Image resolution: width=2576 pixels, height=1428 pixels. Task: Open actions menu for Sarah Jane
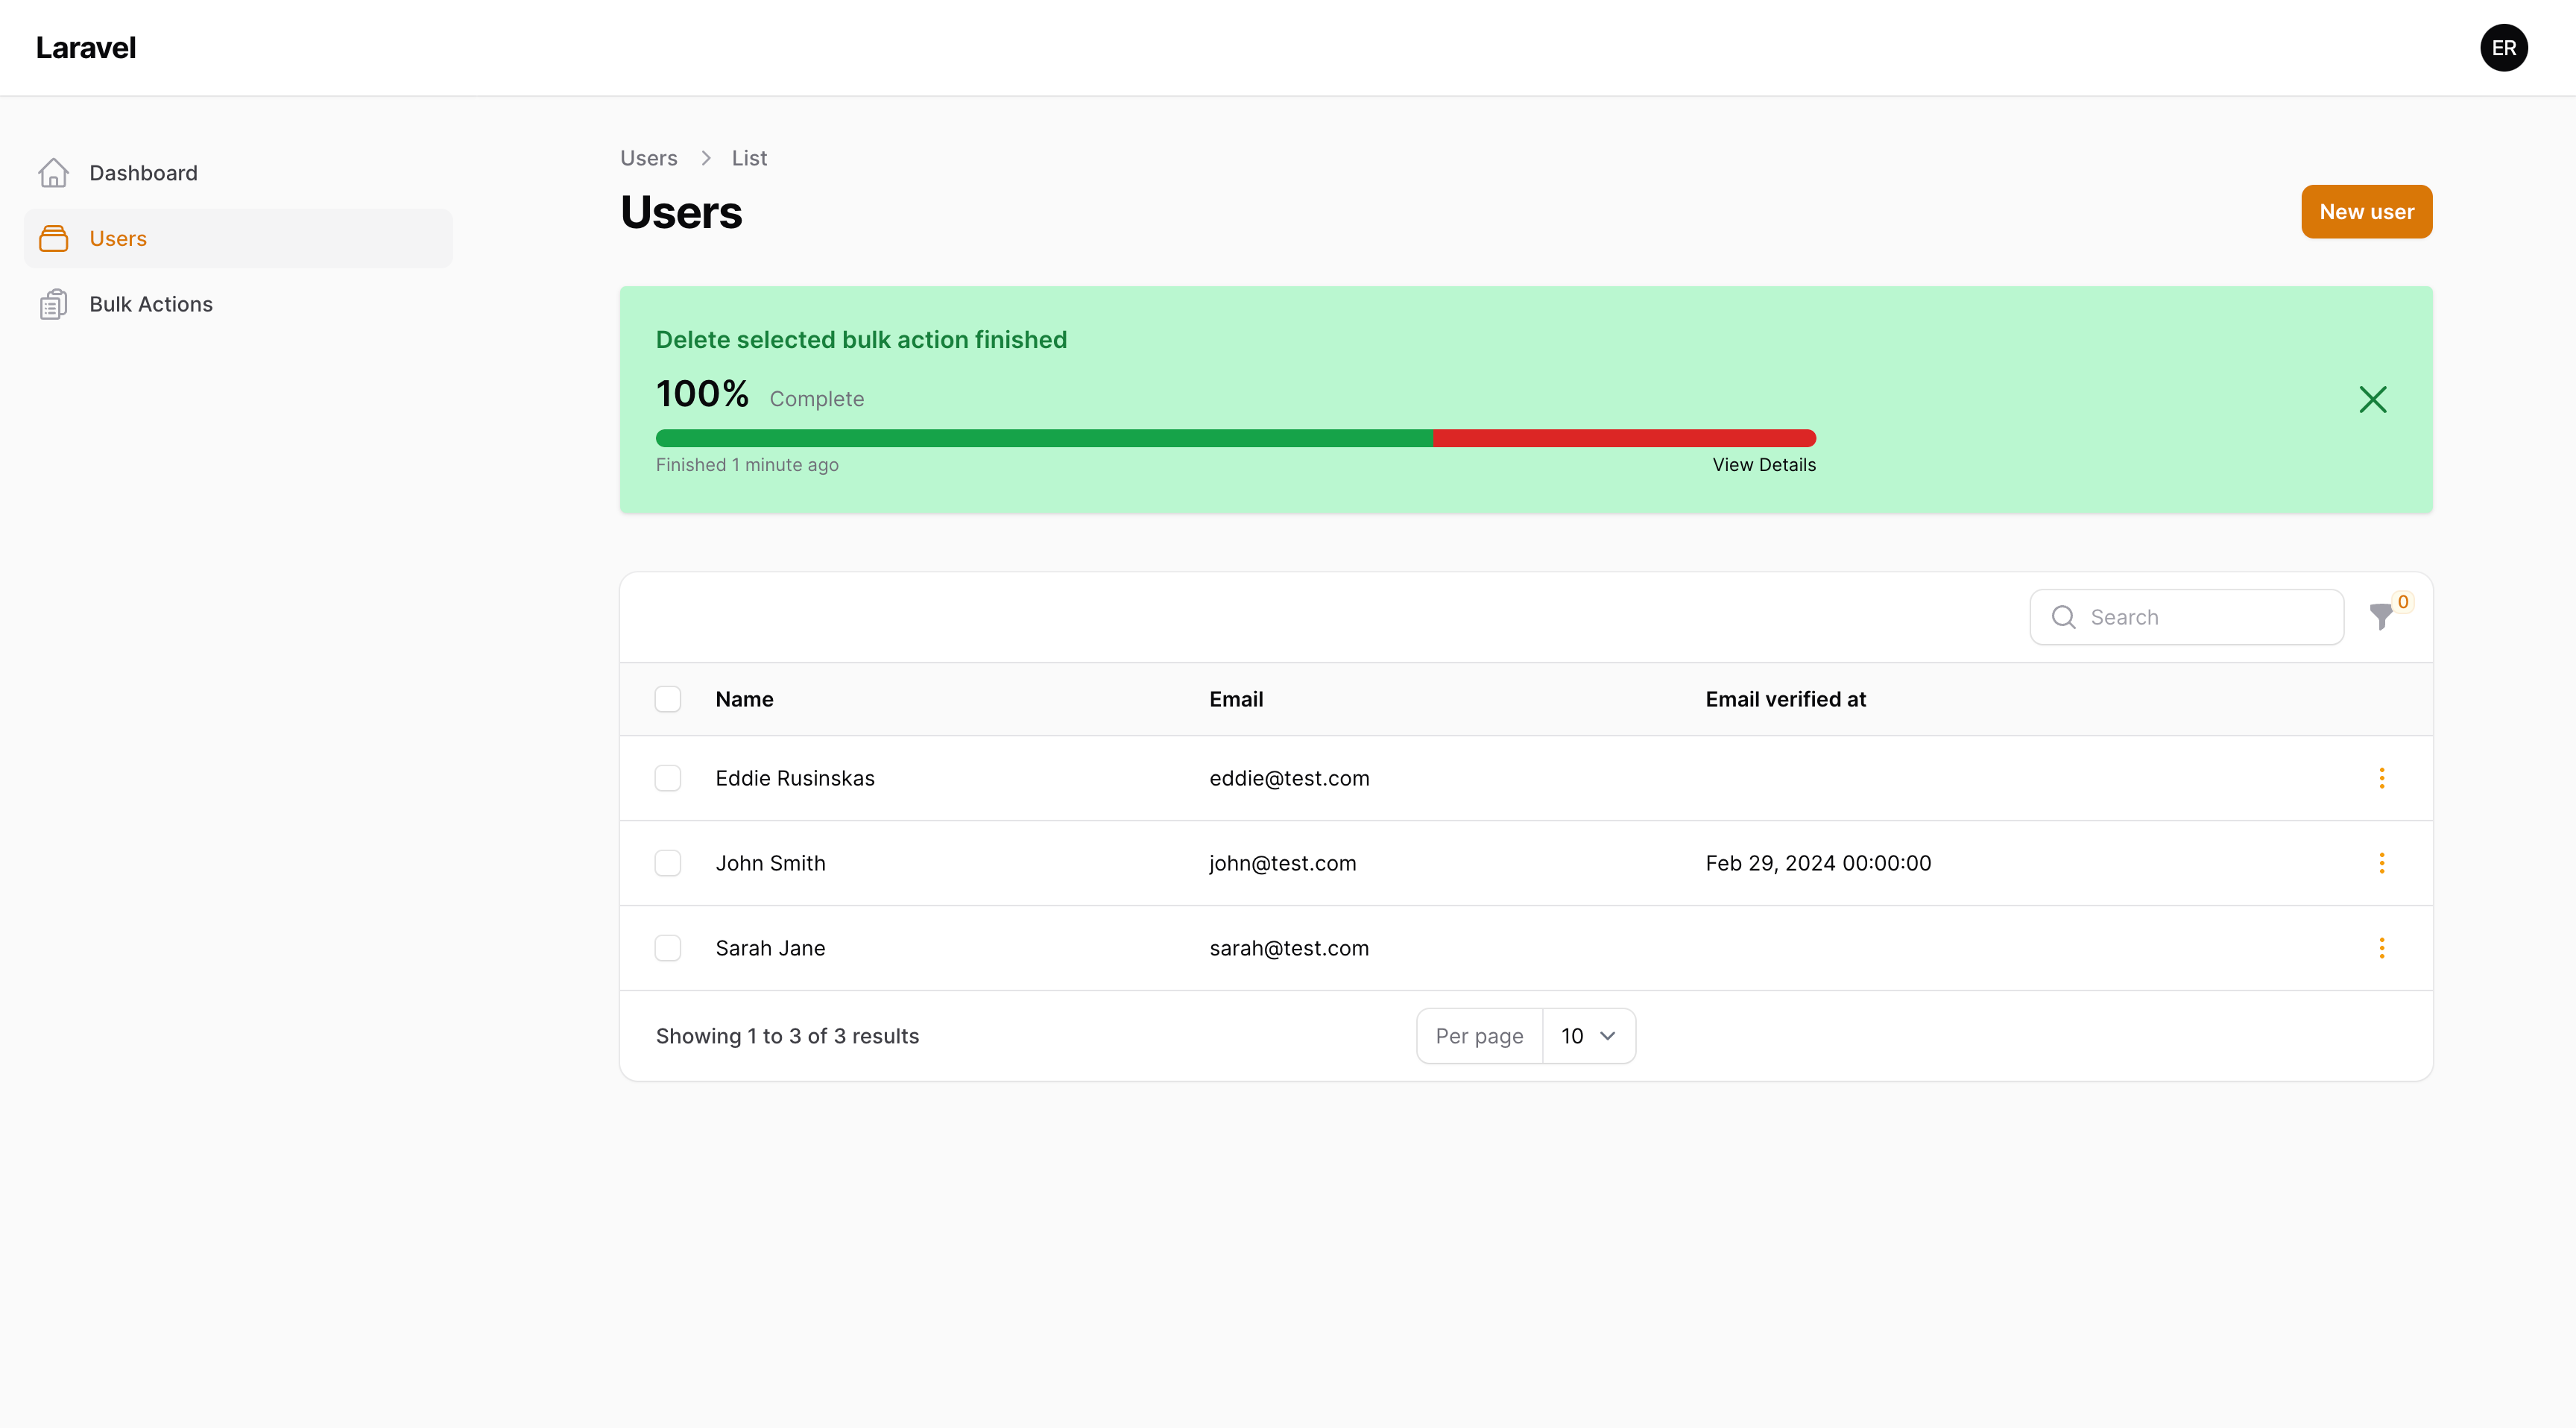pos(2382,948)
